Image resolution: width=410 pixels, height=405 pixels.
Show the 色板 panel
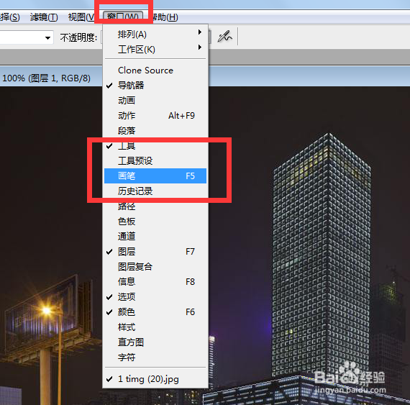click(x=155, y=222)
